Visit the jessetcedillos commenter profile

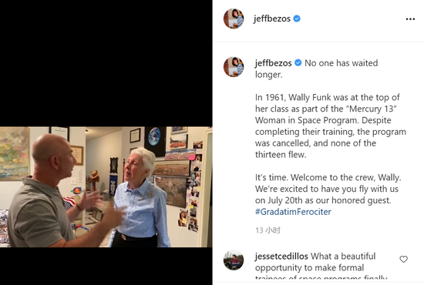(281, 256)
